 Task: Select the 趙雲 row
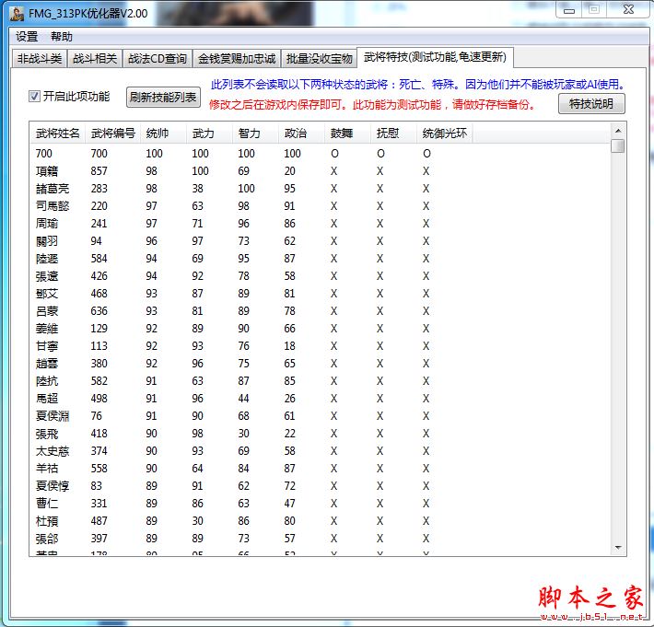pyautogui.click(x=320, y=364)
